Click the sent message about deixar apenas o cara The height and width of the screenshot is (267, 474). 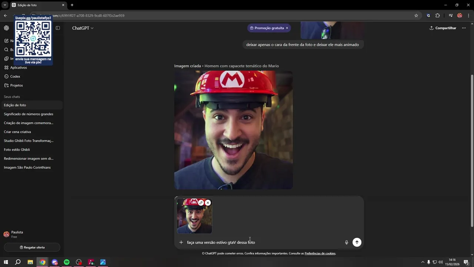pyautogui.click(x=303, y=44)
